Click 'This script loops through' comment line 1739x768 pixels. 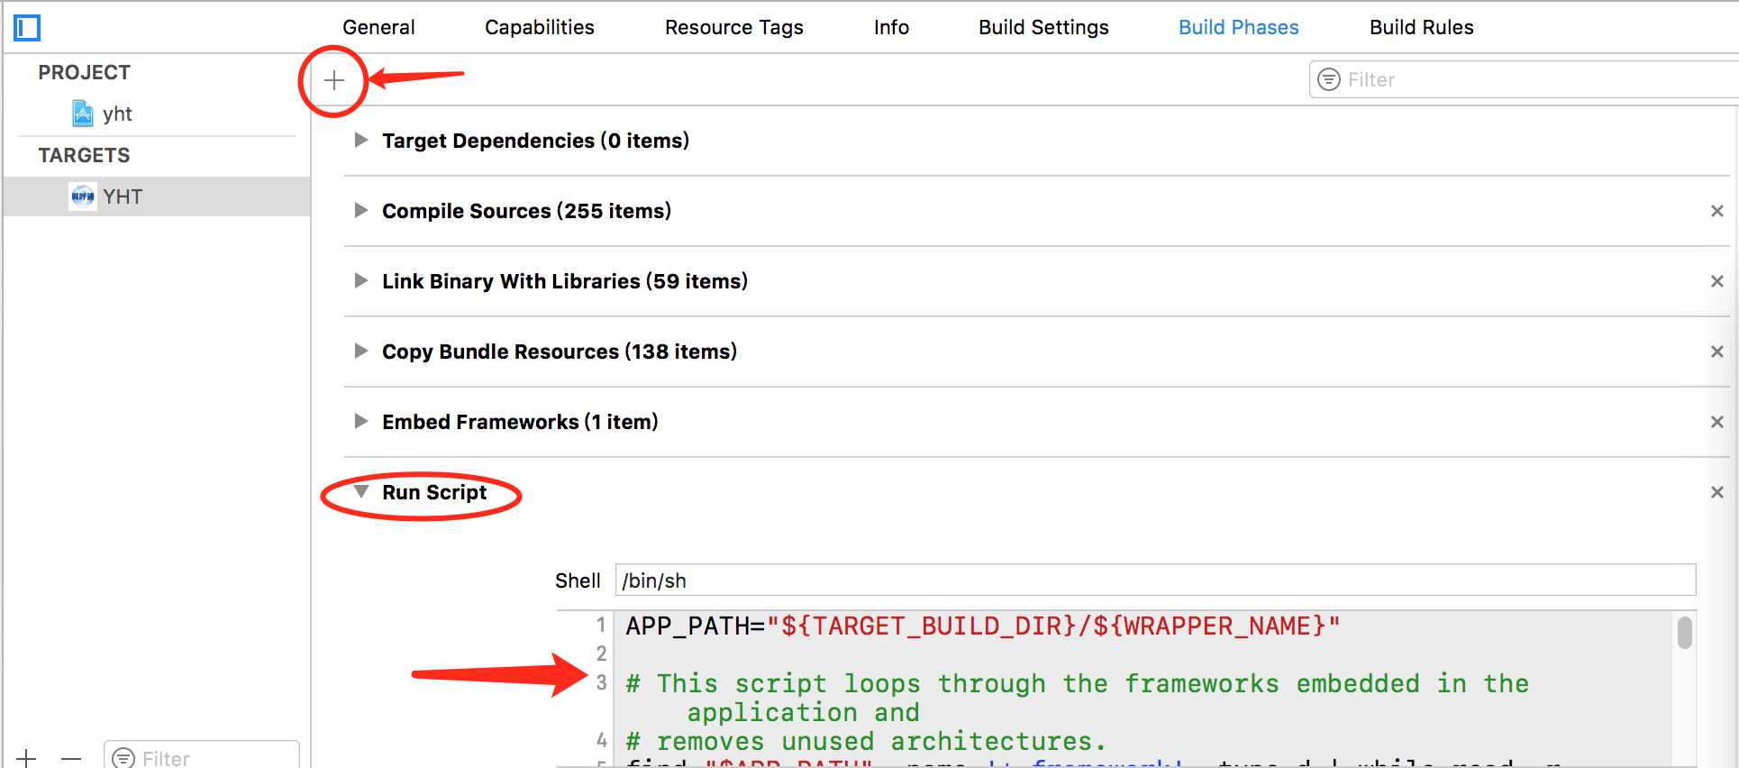point(1077,698)
